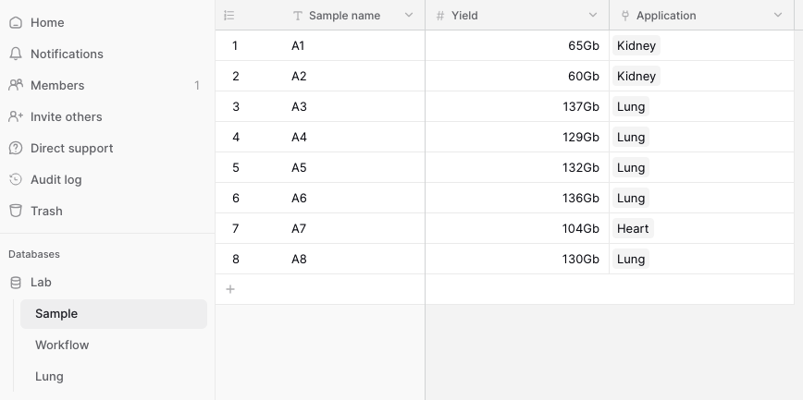
Task: Open the Sample name column dropdown
Action: coord(409,15)
